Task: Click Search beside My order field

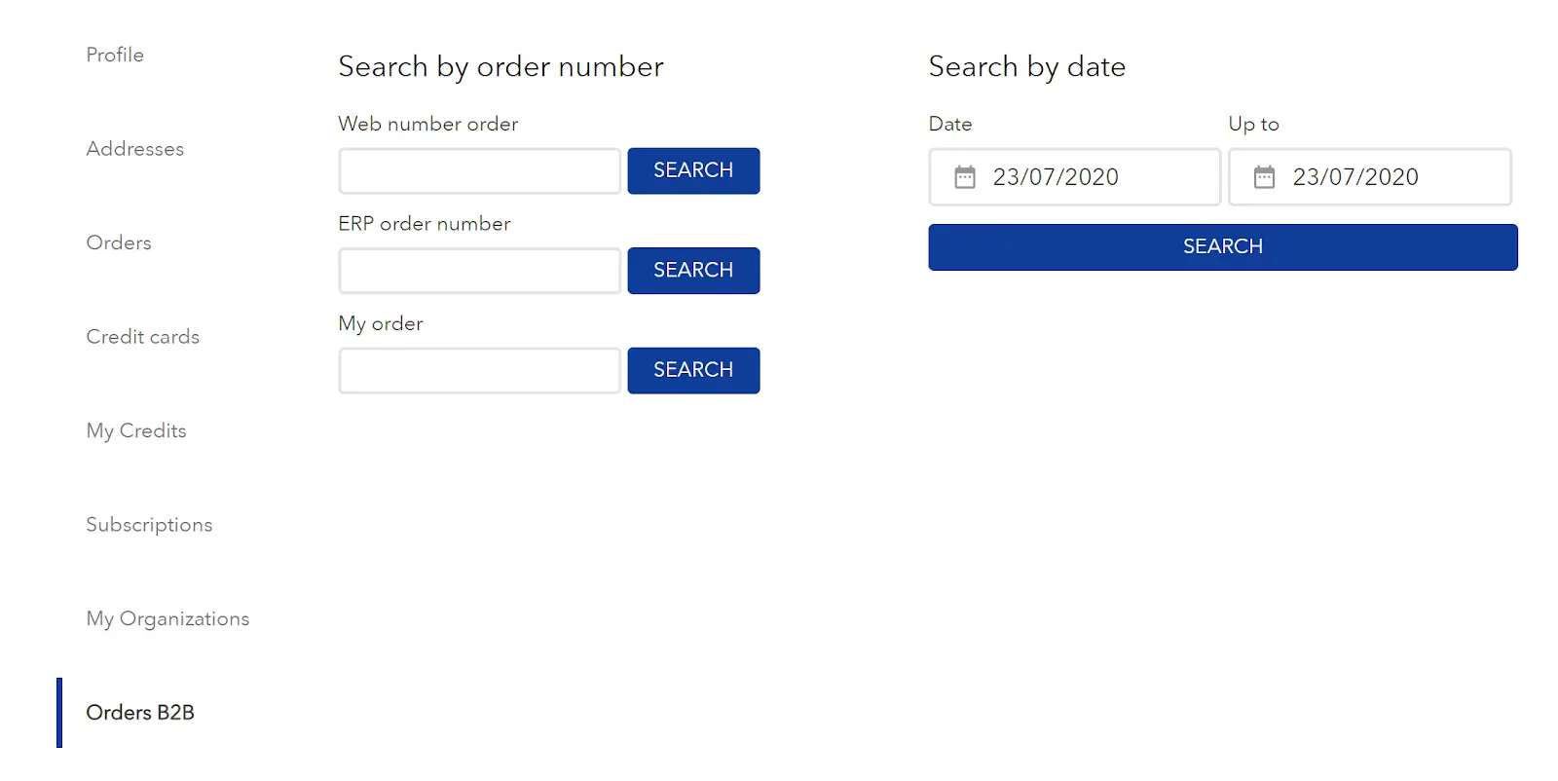Action: (693, 371)
